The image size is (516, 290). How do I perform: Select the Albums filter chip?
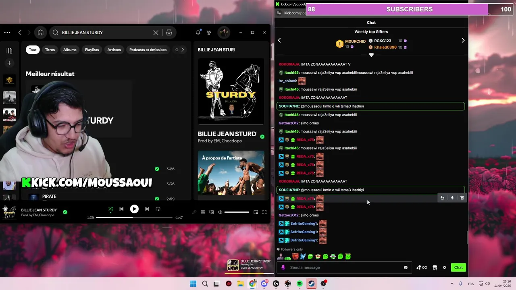(x=70, y=50)
